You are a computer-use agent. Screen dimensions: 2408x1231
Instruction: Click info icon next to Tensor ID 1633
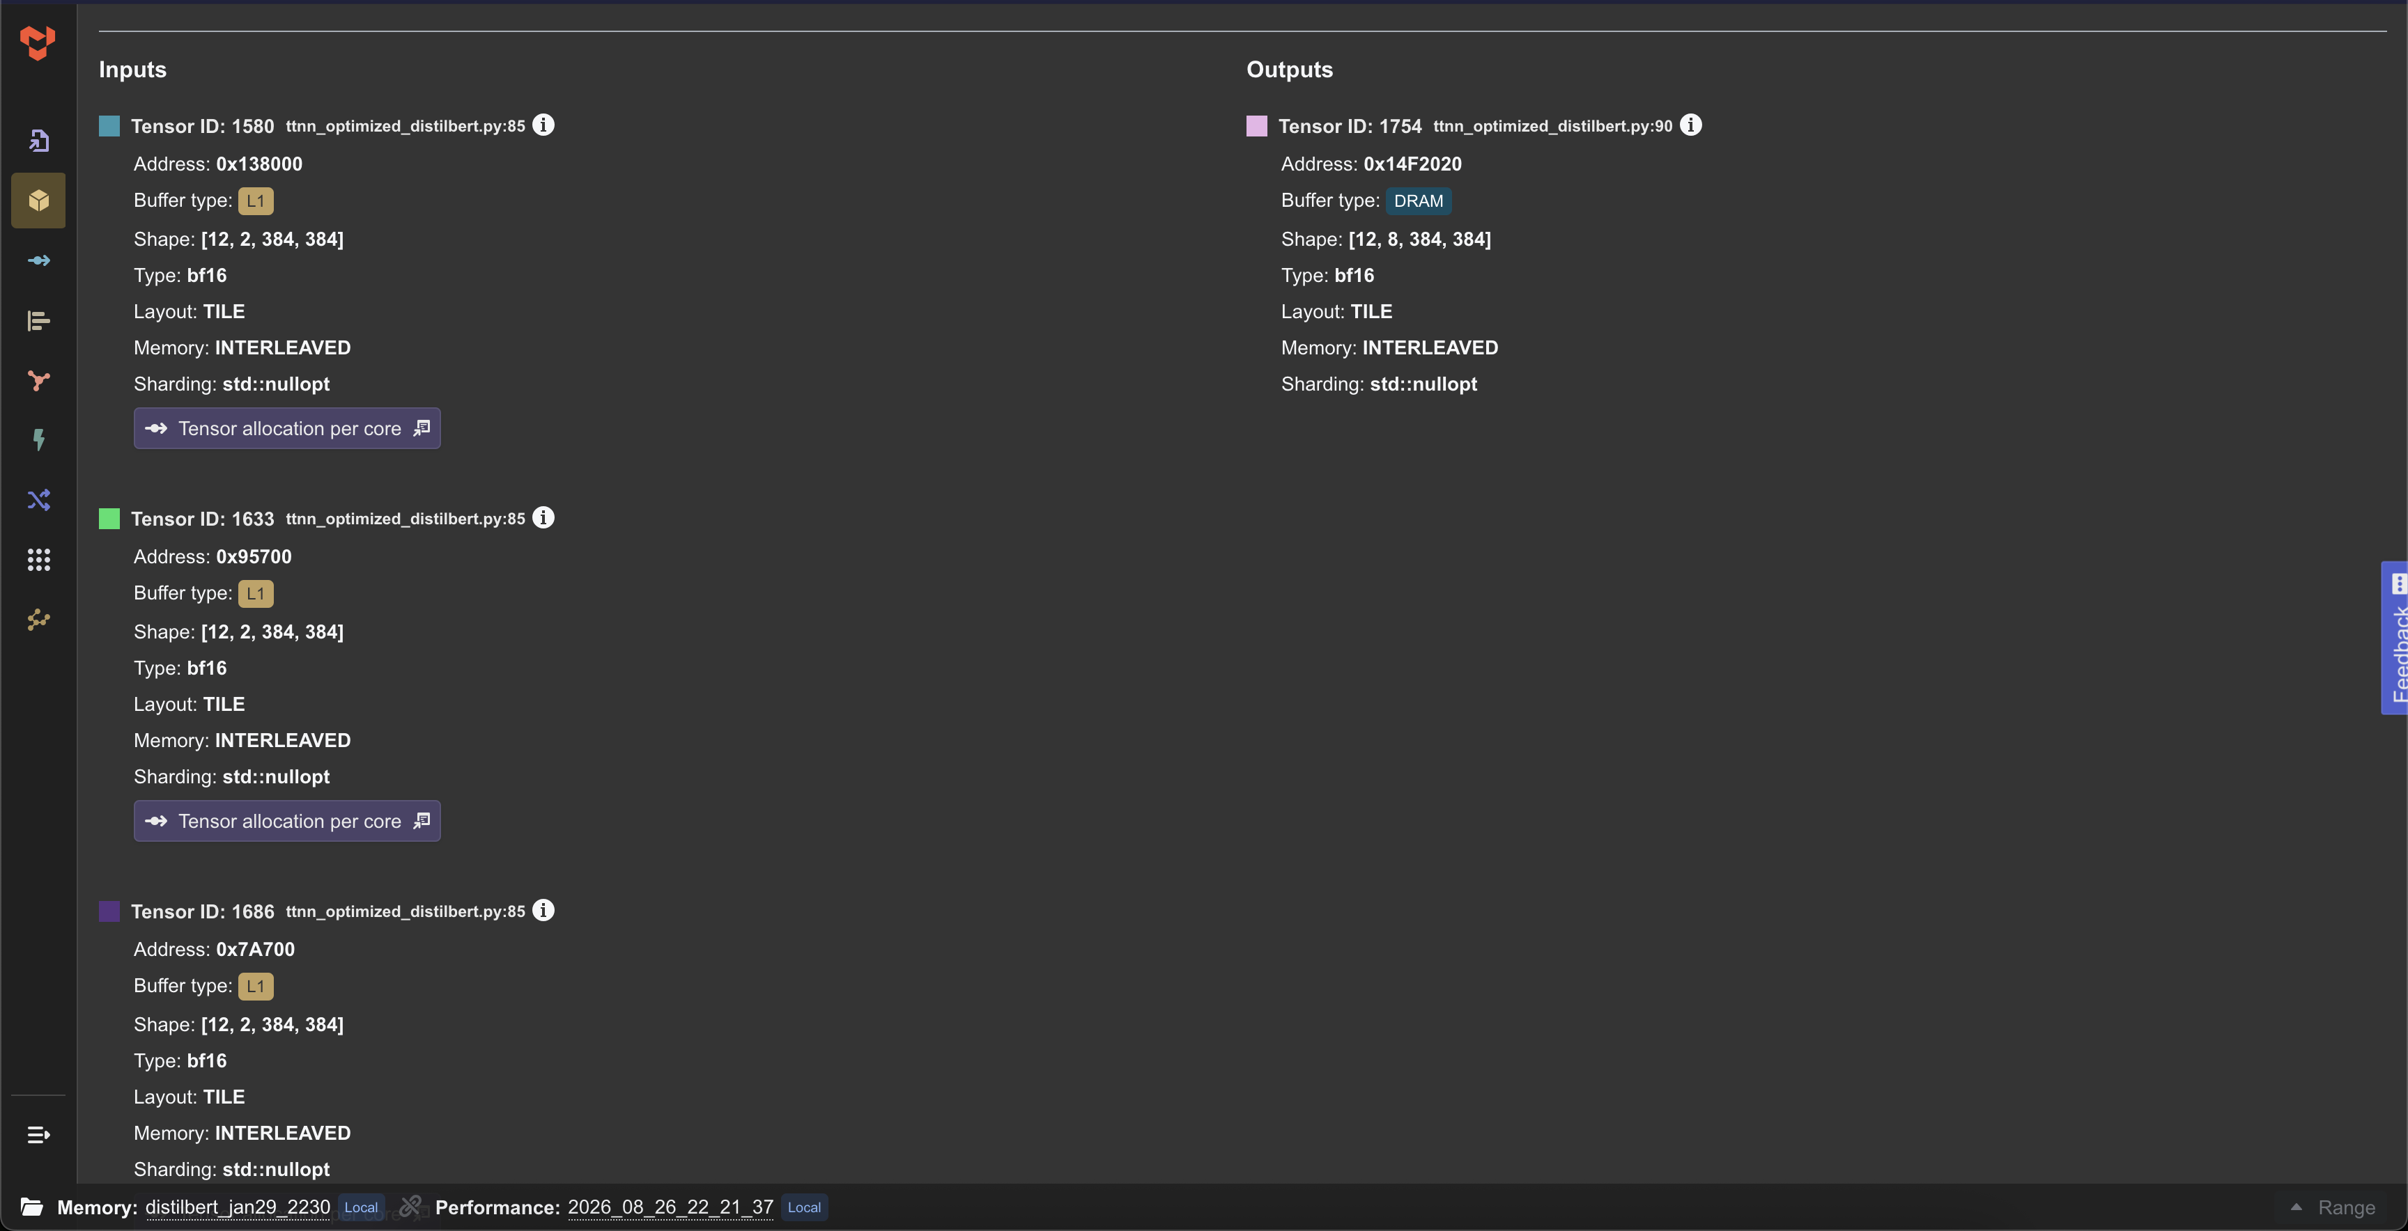(x=543, y=517)
